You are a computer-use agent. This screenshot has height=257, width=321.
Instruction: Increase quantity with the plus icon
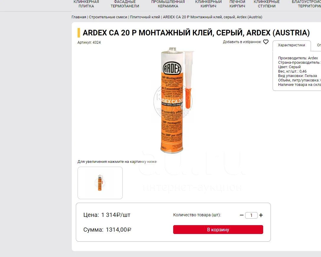[x=261, y=215]
